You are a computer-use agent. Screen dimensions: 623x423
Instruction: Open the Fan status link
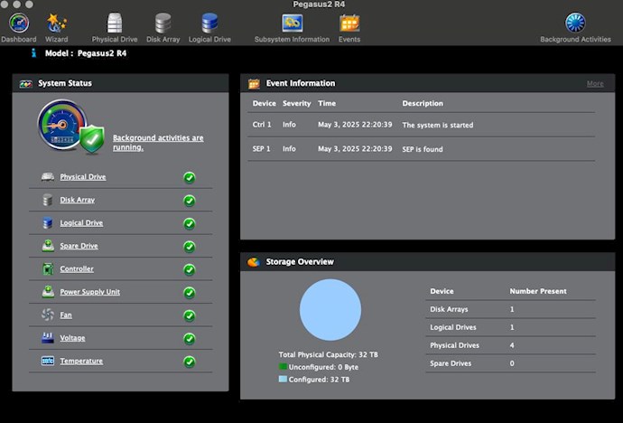click(66, 315)
